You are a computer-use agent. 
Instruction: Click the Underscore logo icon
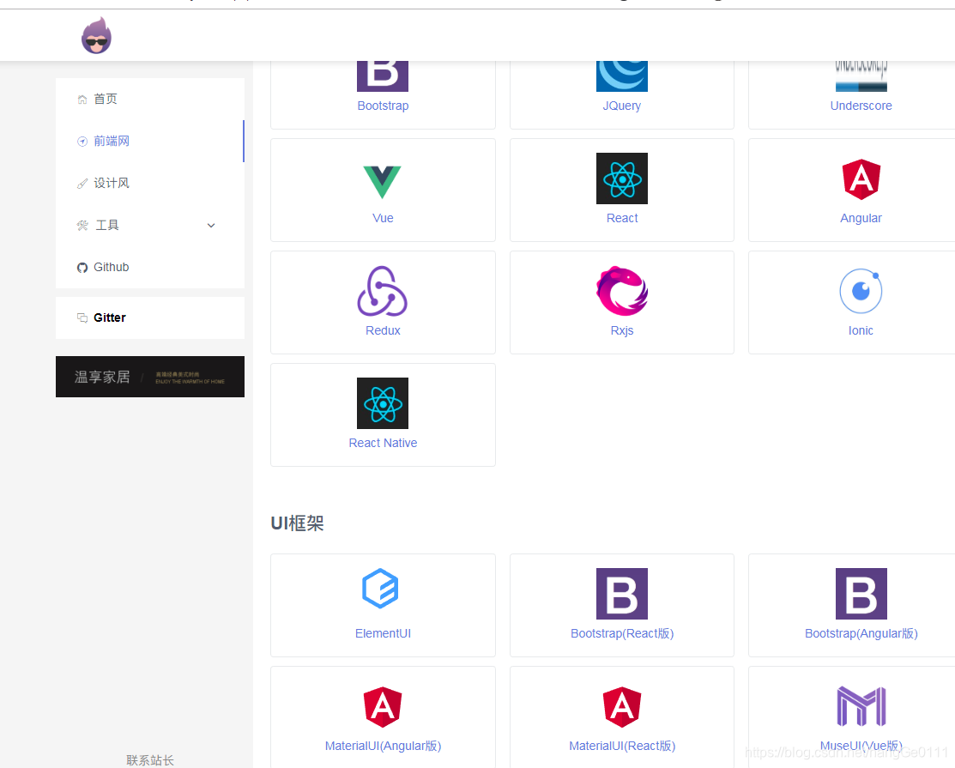tap(861, 76)
